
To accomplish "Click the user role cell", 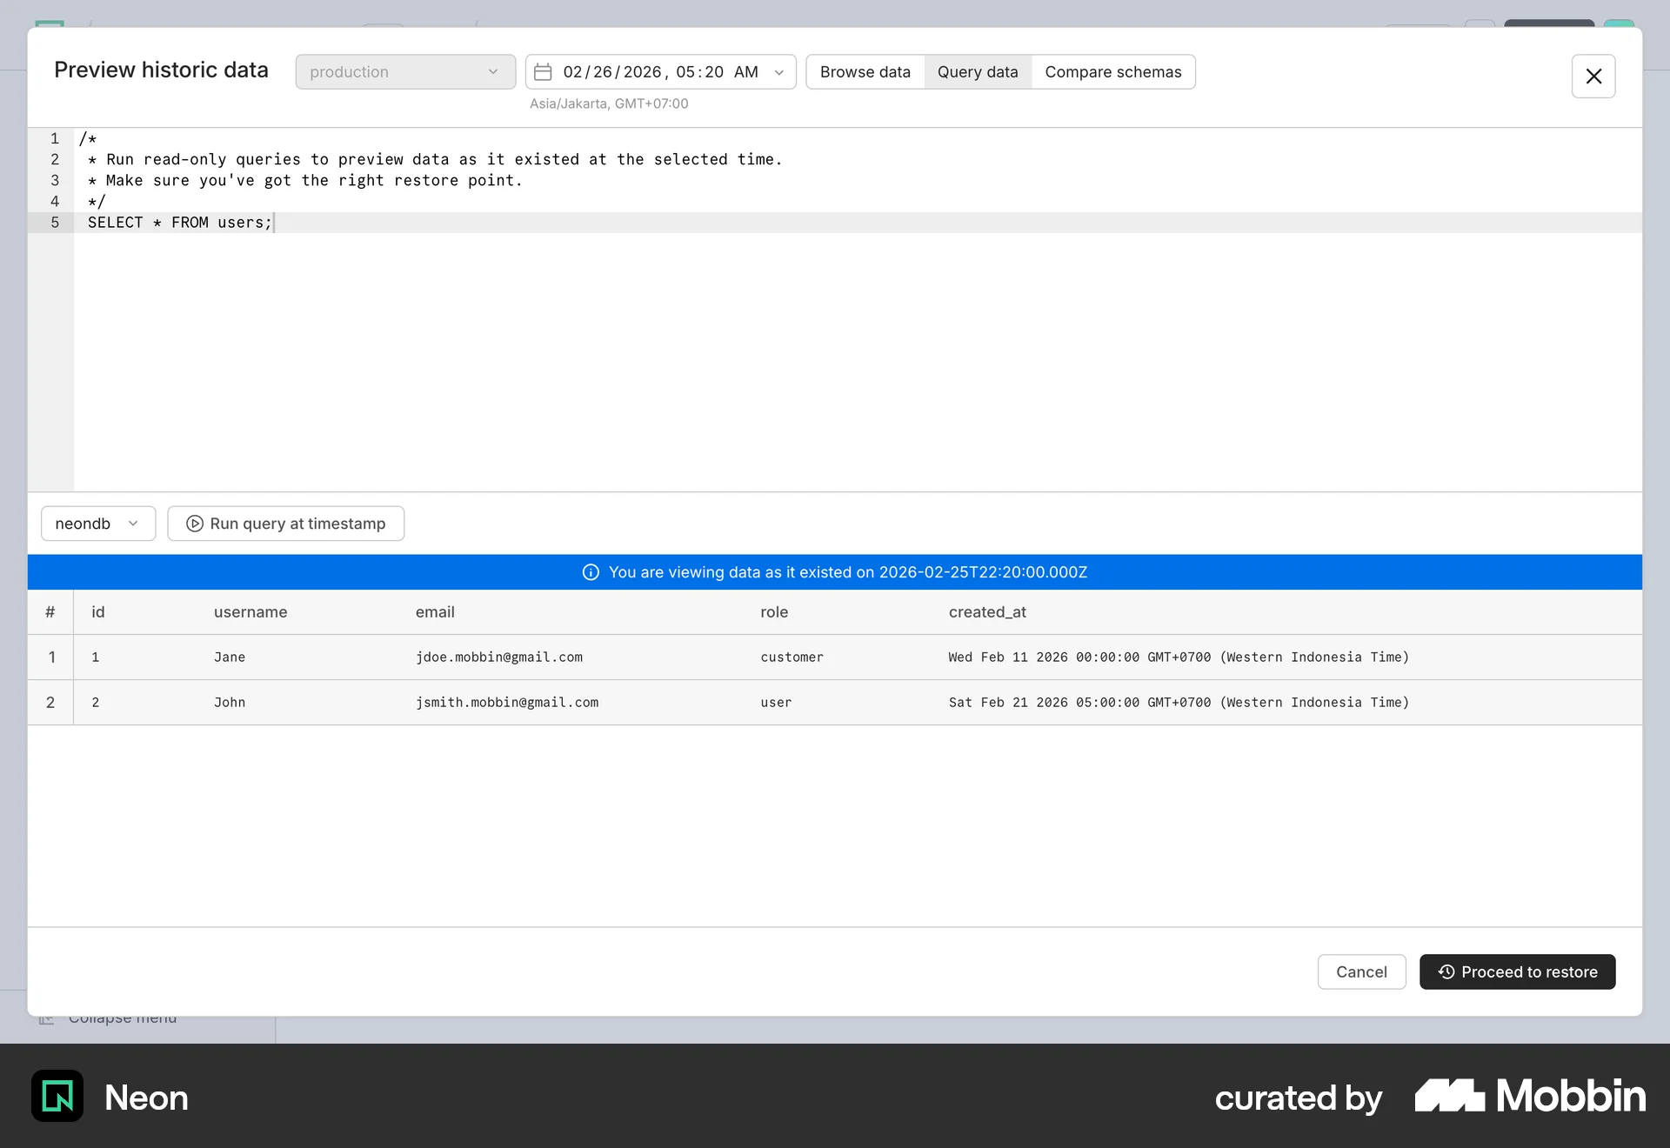I will tap(776, 703).
